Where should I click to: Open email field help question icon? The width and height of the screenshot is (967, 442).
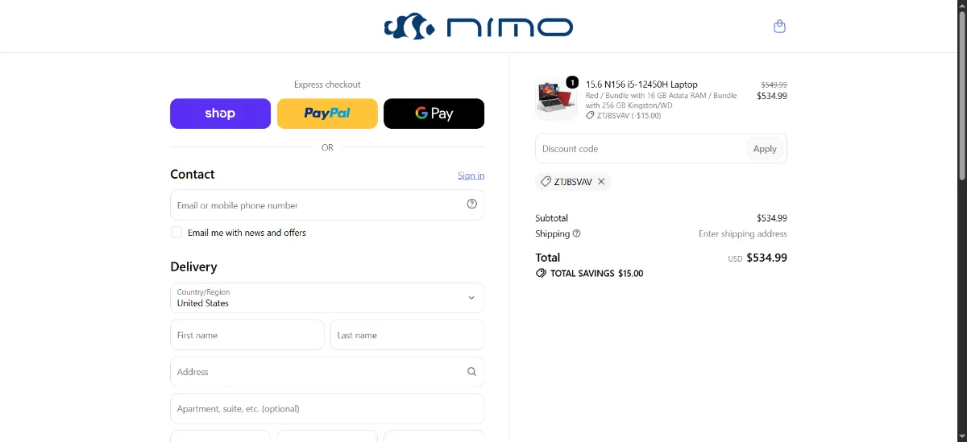coord(472,204)
